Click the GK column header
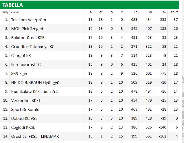Image resolution: width=184 pixels, height=143 pixels. click(x=165, y=12)
